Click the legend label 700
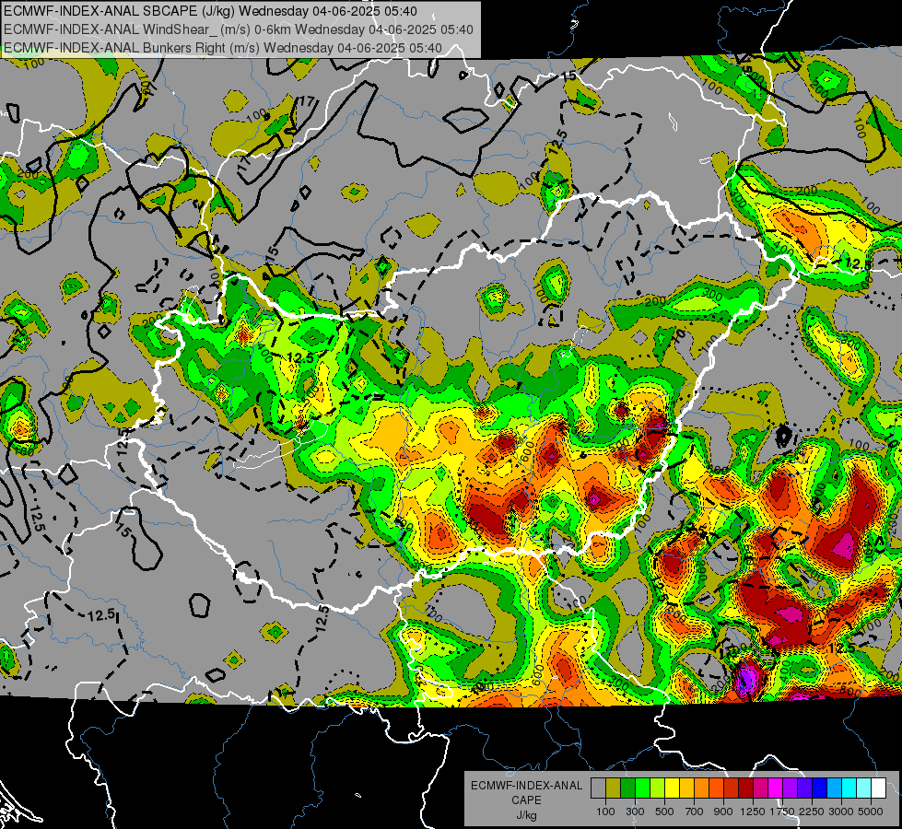The height and width of the screenshot is (829, 902). pyautogui.click(x=695, y=811)
